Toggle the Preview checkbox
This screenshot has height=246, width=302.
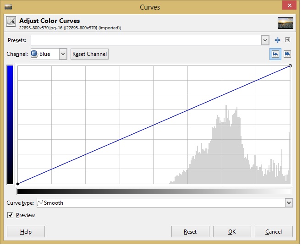[x=11, y=215]
